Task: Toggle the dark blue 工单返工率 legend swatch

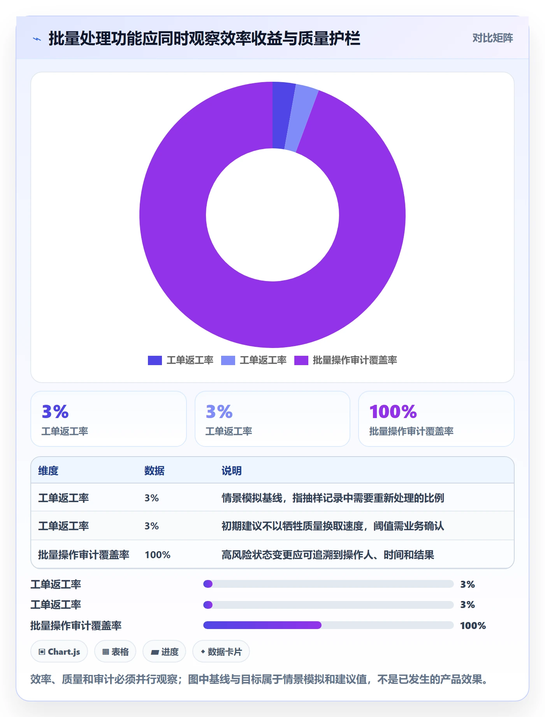Action: point(155,360)
